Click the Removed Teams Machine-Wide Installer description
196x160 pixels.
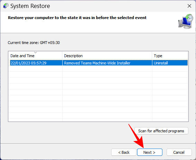(97, 63)
